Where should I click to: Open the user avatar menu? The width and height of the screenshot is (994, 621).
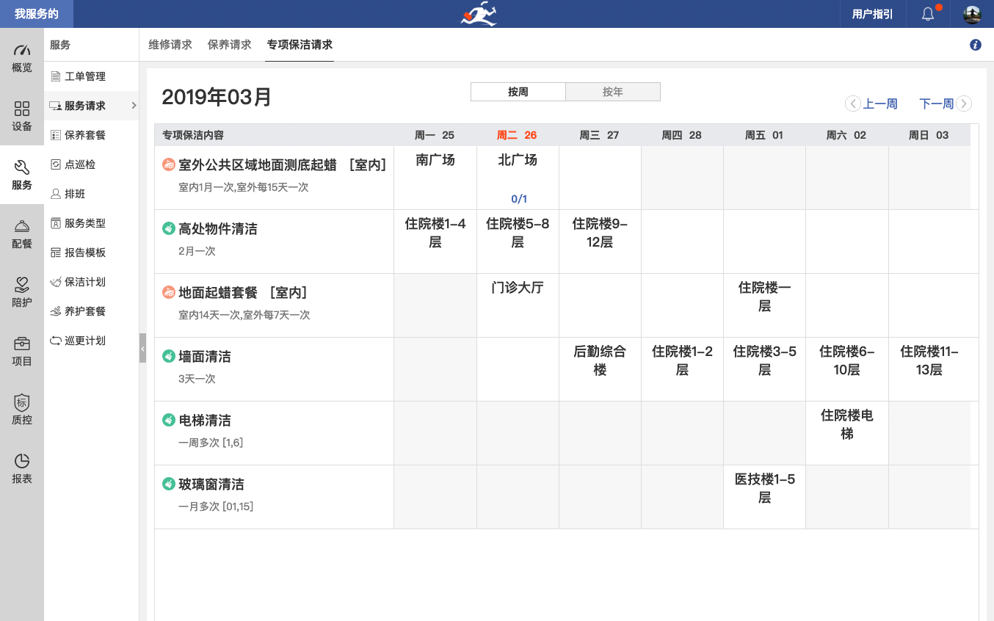[972, 14]
